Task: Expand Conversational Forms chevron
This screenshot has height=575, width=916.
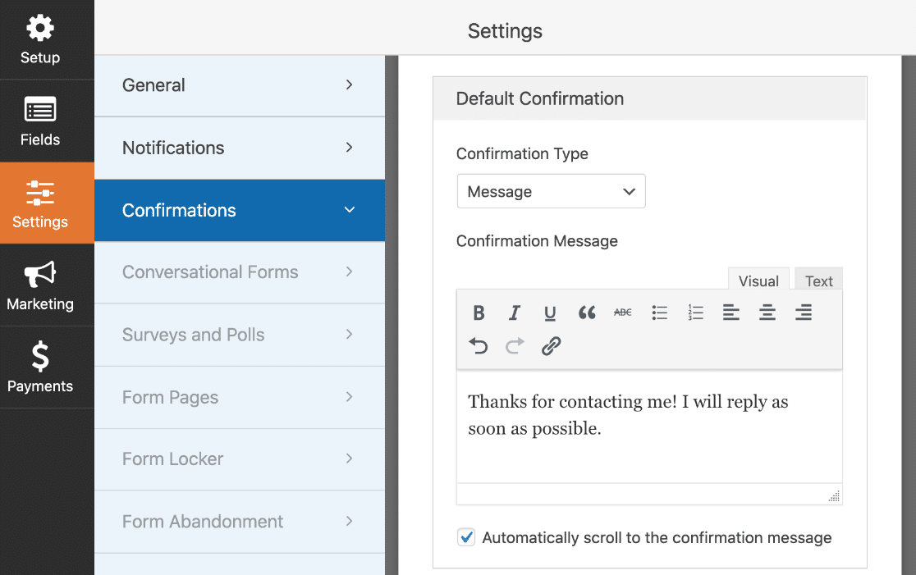Action: [349, 272]
